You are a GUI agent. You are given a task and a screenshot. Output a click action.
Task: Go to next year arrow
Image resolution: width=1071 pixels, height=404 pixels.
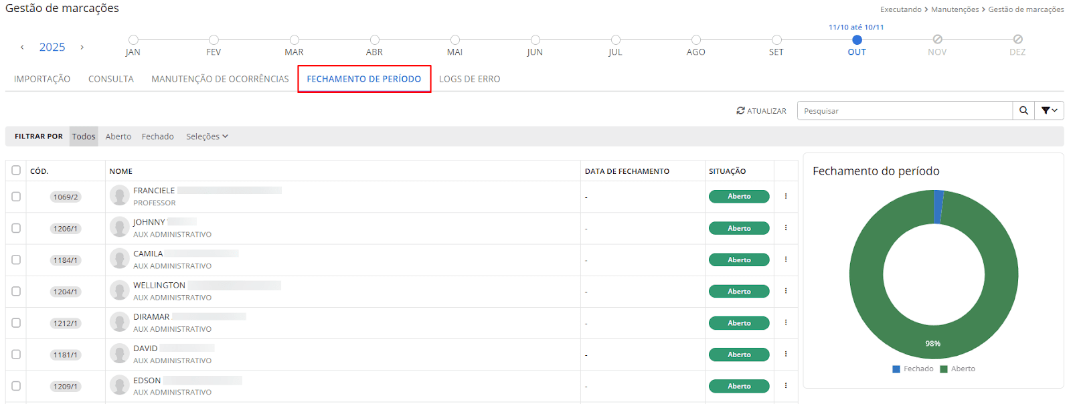coord(82,47)
